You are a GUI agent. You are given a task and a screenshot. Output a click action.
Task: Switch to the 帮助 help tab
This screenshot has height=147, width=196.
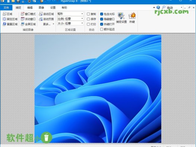pyautogui.click(x=64, y=7)
